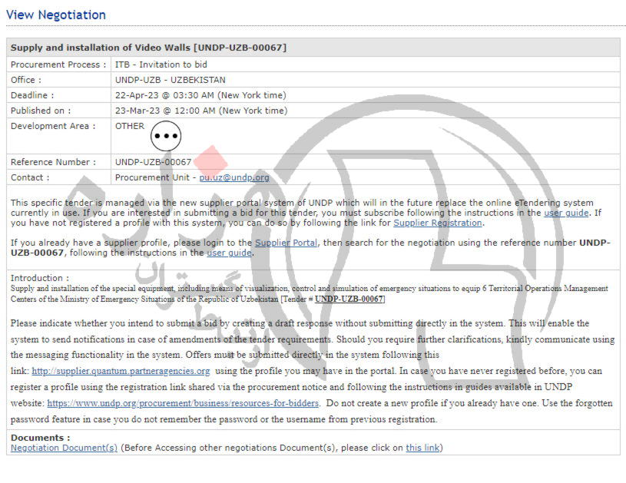
Task: Visit the supplier.quantum.partneragencies.org link
Action: [x=121, y=371]
